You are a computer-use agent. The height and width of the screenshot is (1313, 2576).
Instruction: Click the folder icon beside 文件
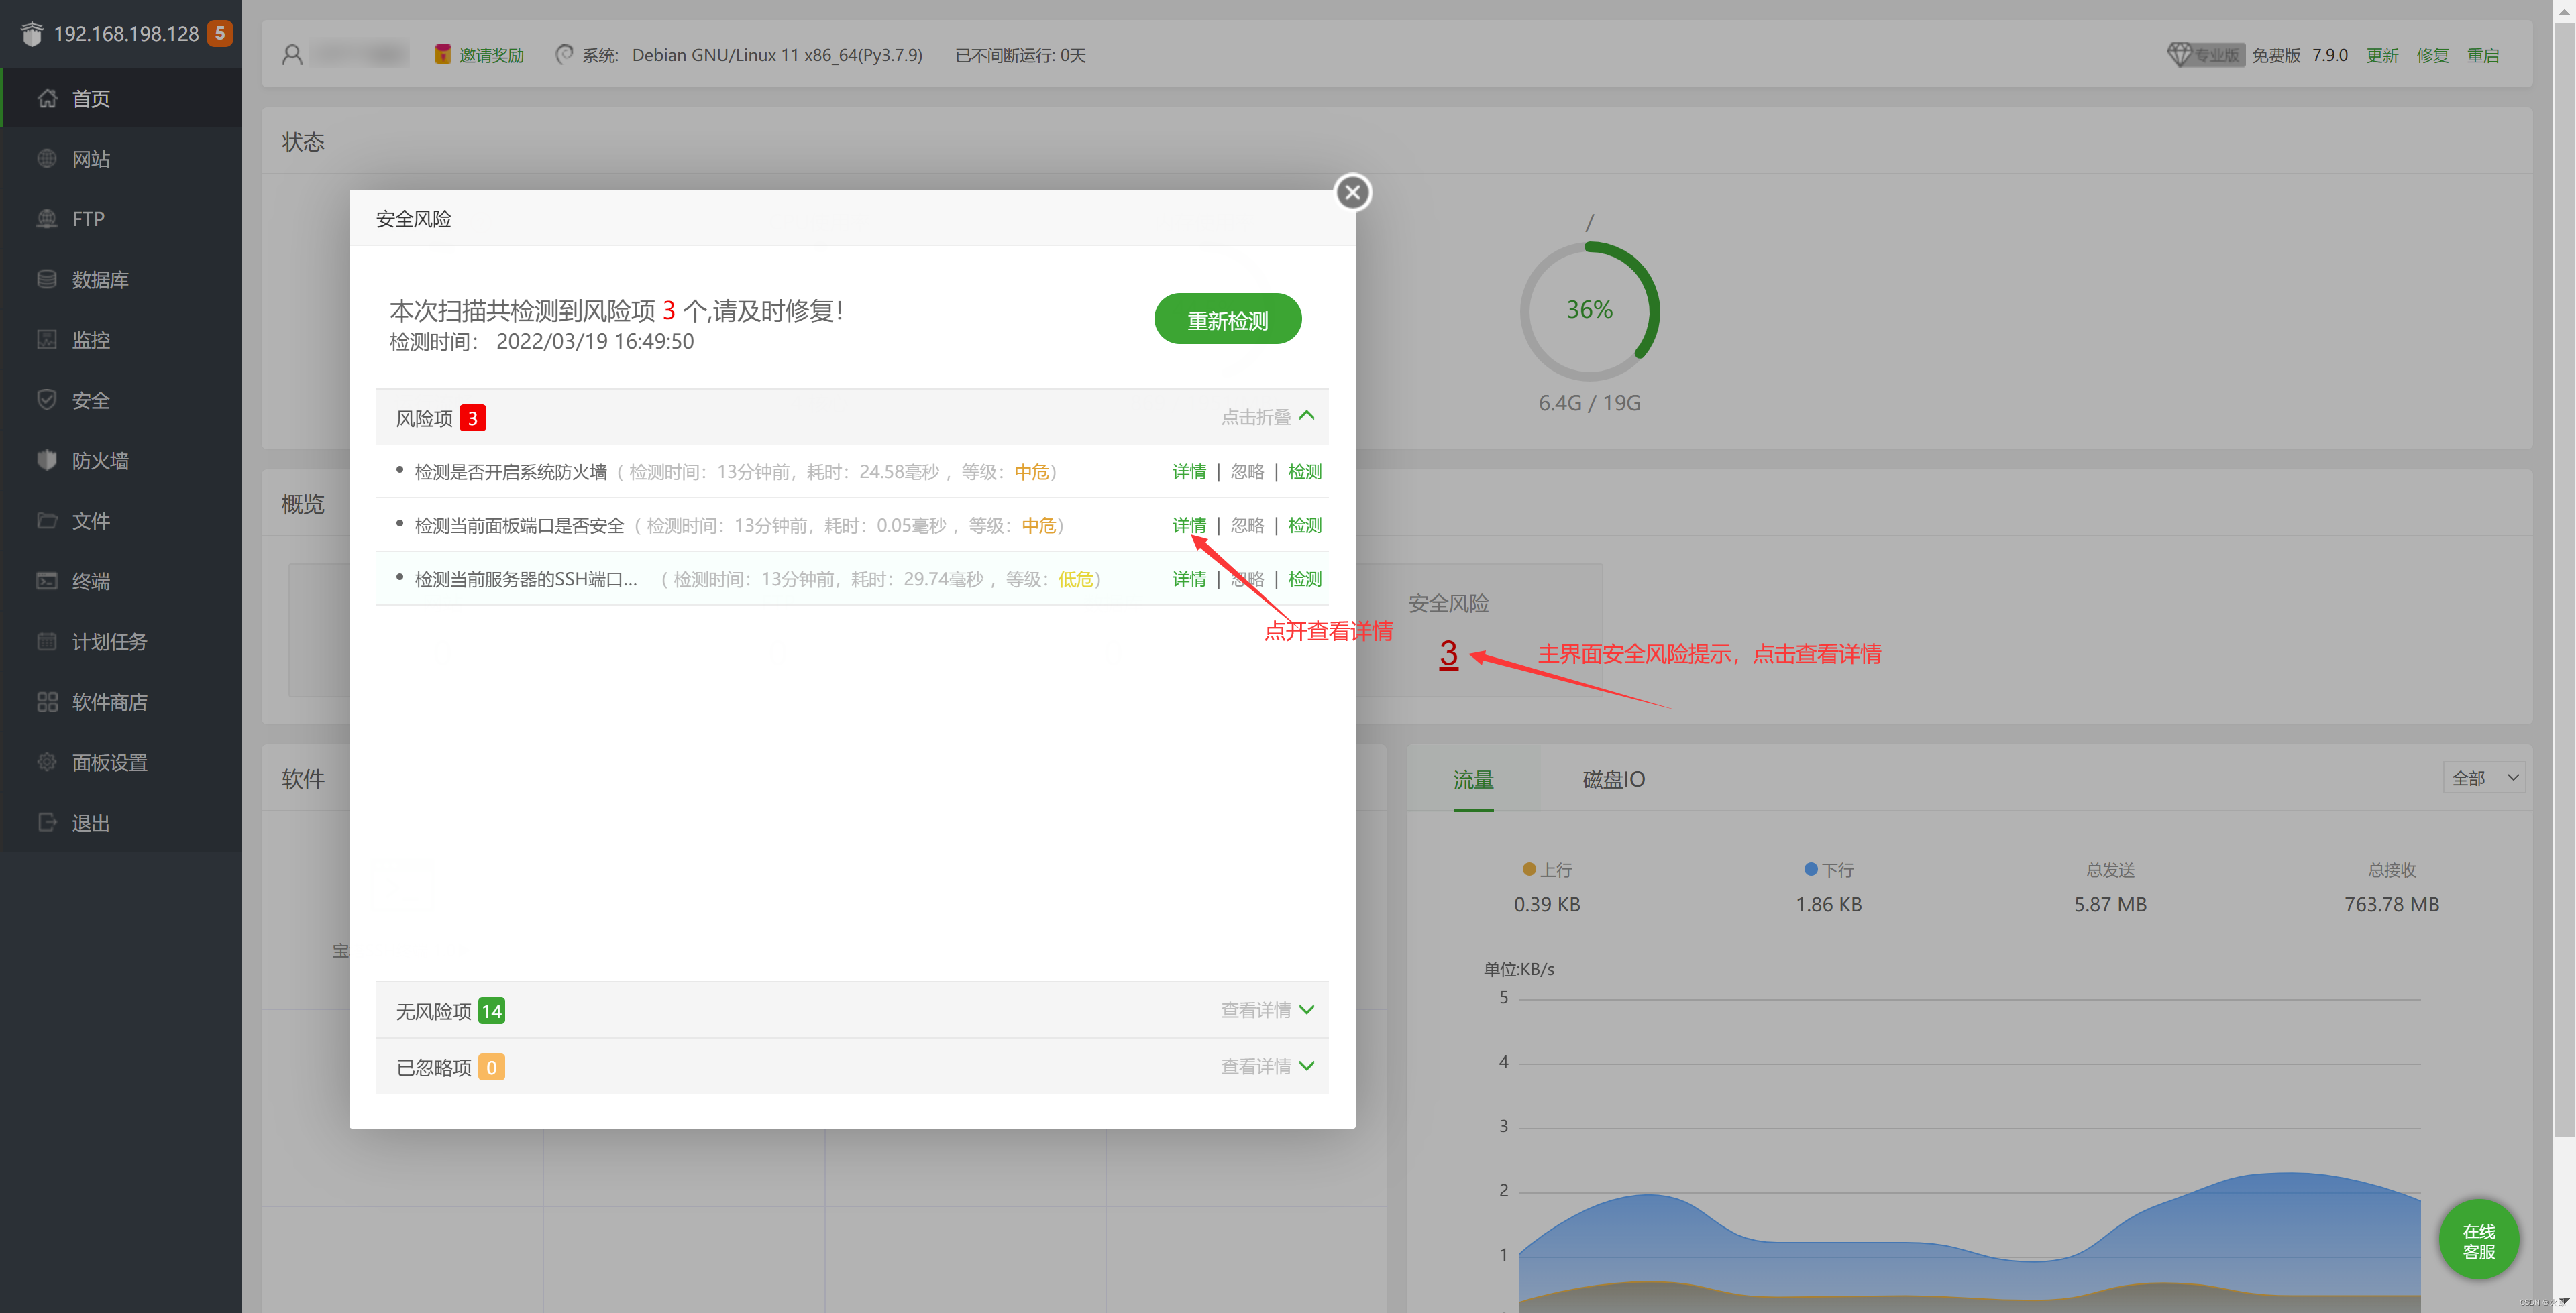point(47,520)
